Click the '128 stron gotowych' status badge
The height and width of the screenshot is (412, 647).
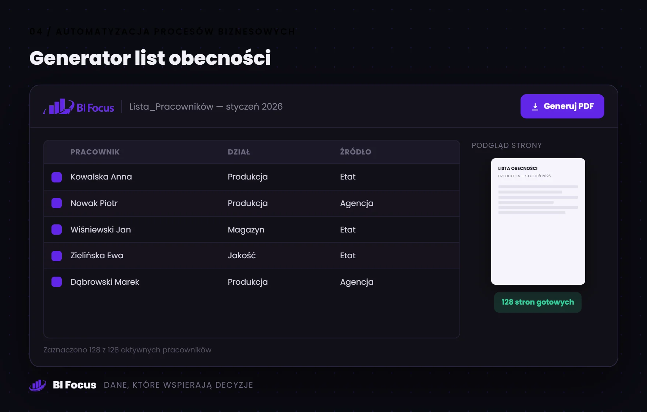[537, 302]
